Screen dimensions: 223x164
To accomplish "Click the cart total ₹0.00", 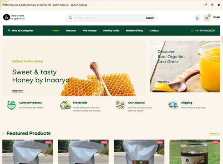I will (x=216, y=17).
